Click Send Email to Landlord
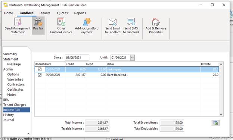The width and height of the screenshot is (233, 140). (113, 26)
